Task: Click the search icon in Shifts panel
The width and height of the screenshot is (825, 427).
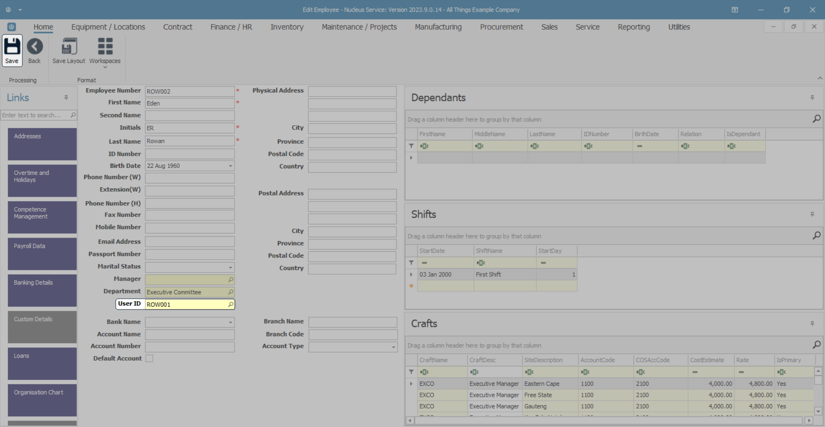Action: click(816, 235)
